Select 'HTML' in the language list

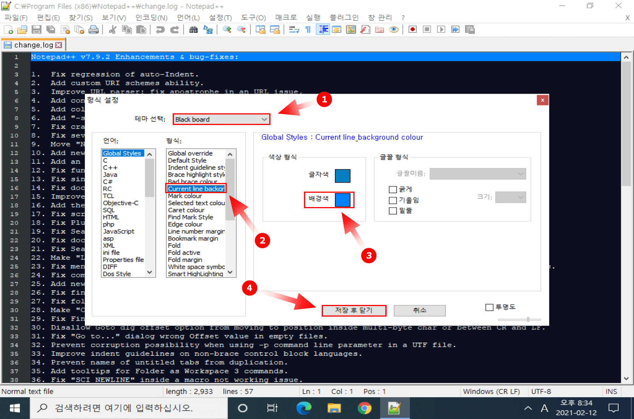(111, 217)
